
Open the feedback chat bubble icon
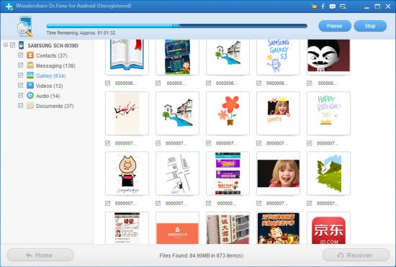[x=333, y=6]
